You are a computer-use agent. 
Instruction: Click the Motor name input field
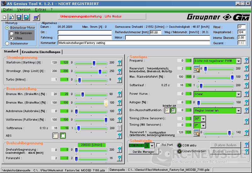[x=168, y=38]
